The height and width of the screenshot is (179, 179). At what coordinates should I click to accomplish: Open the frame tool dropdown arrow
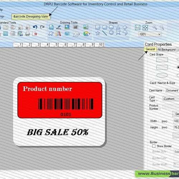(79, 34)
